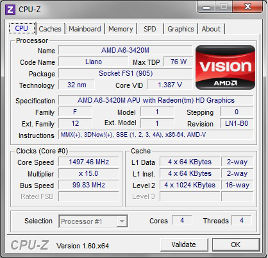268x258 pixels.
Task: Click the Ext. Family value 12
Action: (75, 123)
